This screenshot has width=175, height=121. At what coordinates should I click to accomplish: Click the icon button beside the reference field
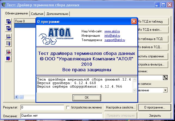[165, 77]
